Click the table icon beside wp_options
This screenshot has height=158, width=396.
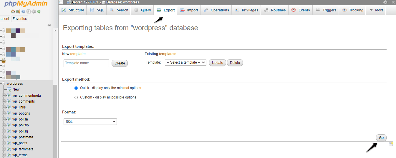[x=9, y=113]
